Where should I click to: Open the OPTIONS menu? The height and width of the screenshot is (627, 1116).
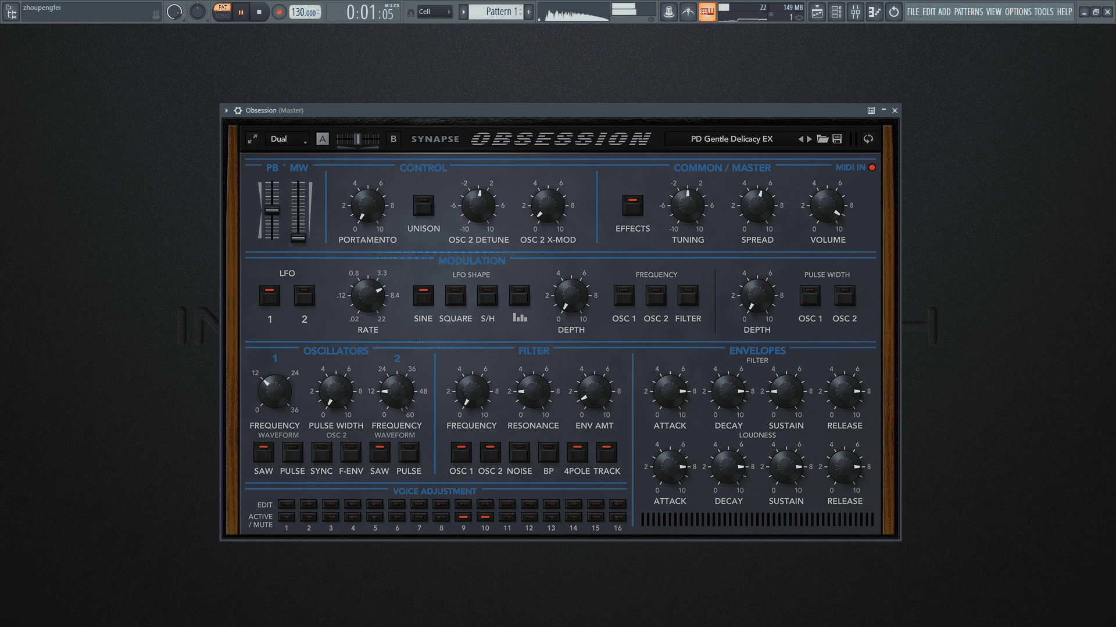1018,12
